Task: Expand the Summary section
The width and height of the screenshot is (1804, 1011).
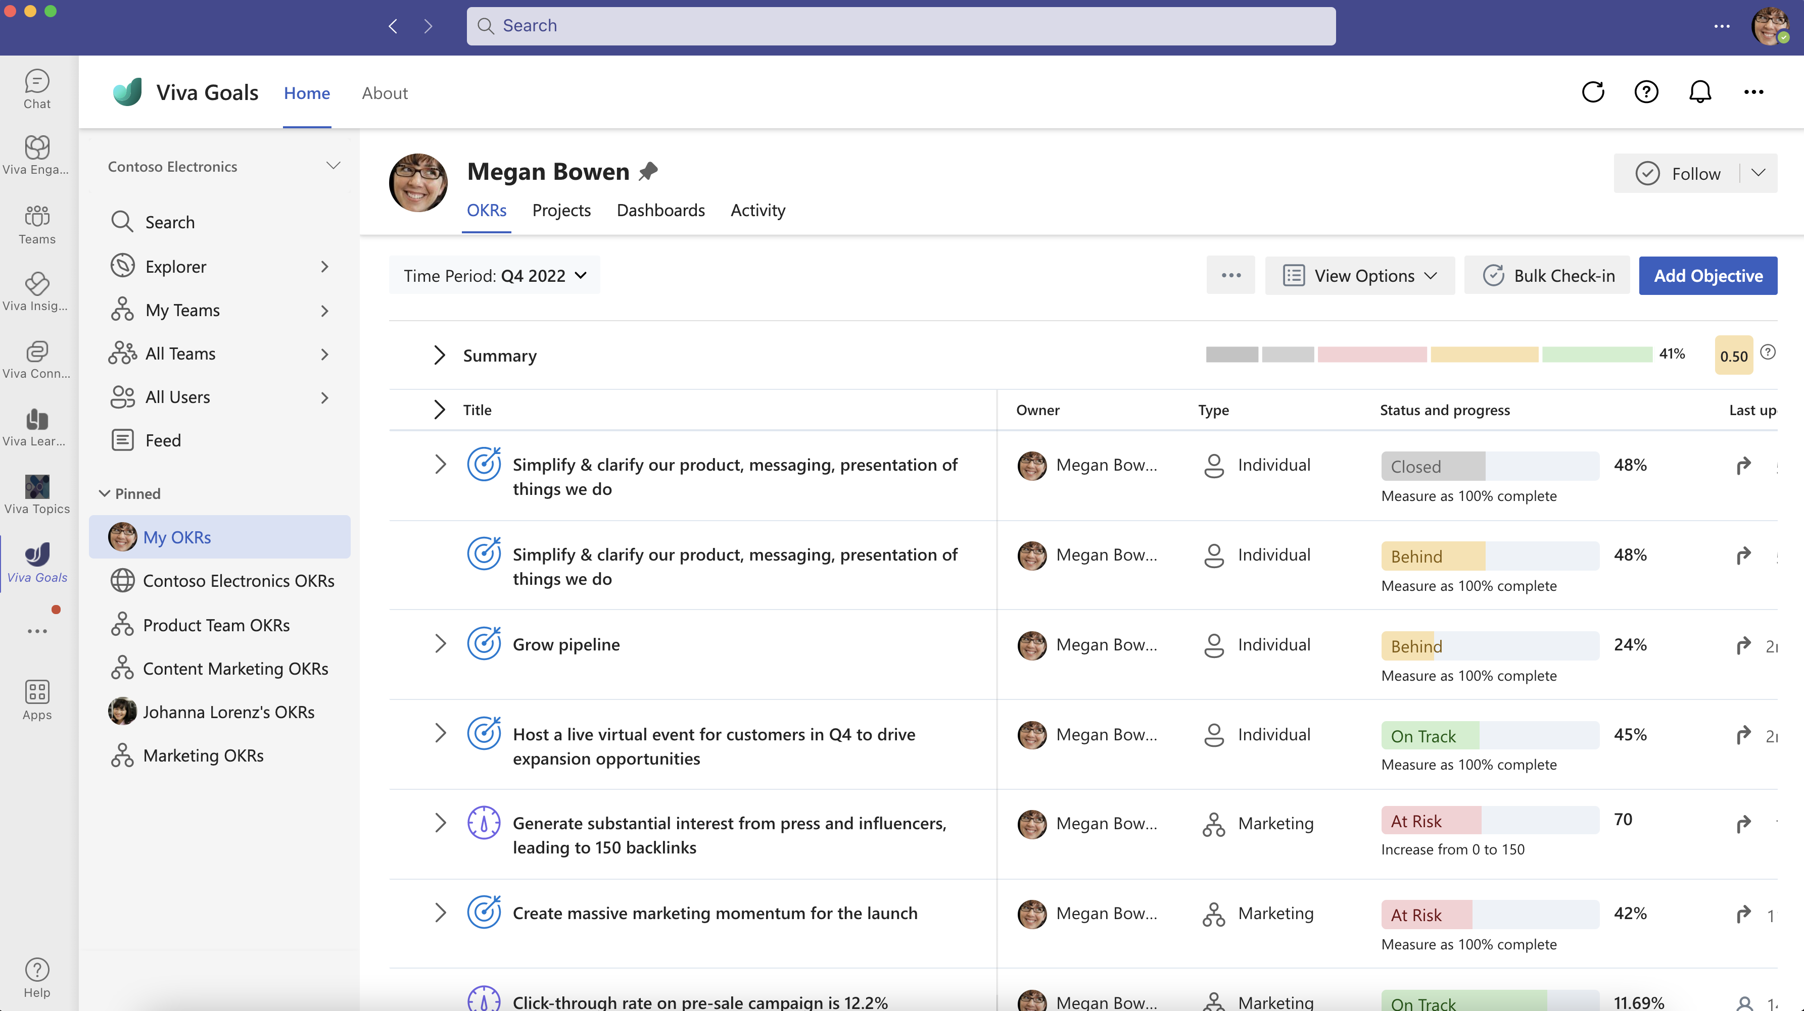Action: click(440, 355)
